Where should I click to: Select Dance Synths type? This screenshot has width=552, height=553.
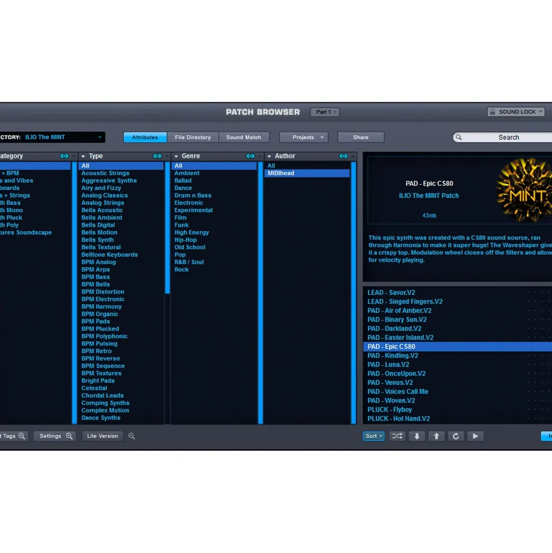tap(101, 418)
